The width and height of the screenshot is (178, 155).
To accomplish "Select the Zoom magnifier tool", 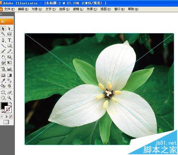I will pos(10,97).
